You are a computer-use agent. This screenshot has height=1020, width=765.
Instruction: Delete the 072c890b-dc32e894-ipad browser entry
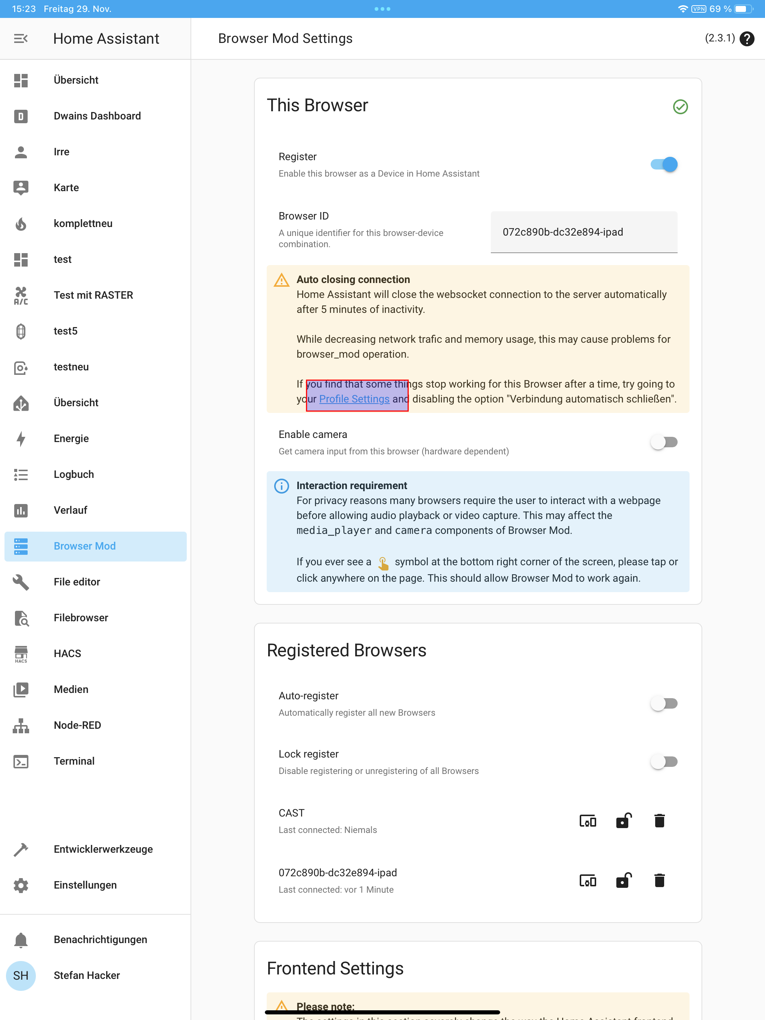tap(659, 881)
